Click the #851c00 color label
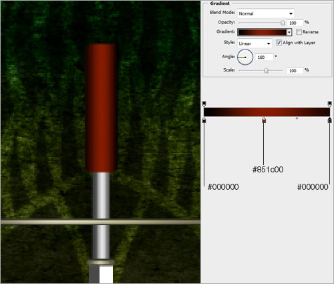Screen dimensions: 334x284 click(x=268, y=170)
